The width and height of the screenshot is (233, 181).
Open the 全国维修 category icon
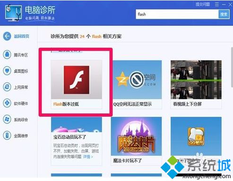click(7, 136)
